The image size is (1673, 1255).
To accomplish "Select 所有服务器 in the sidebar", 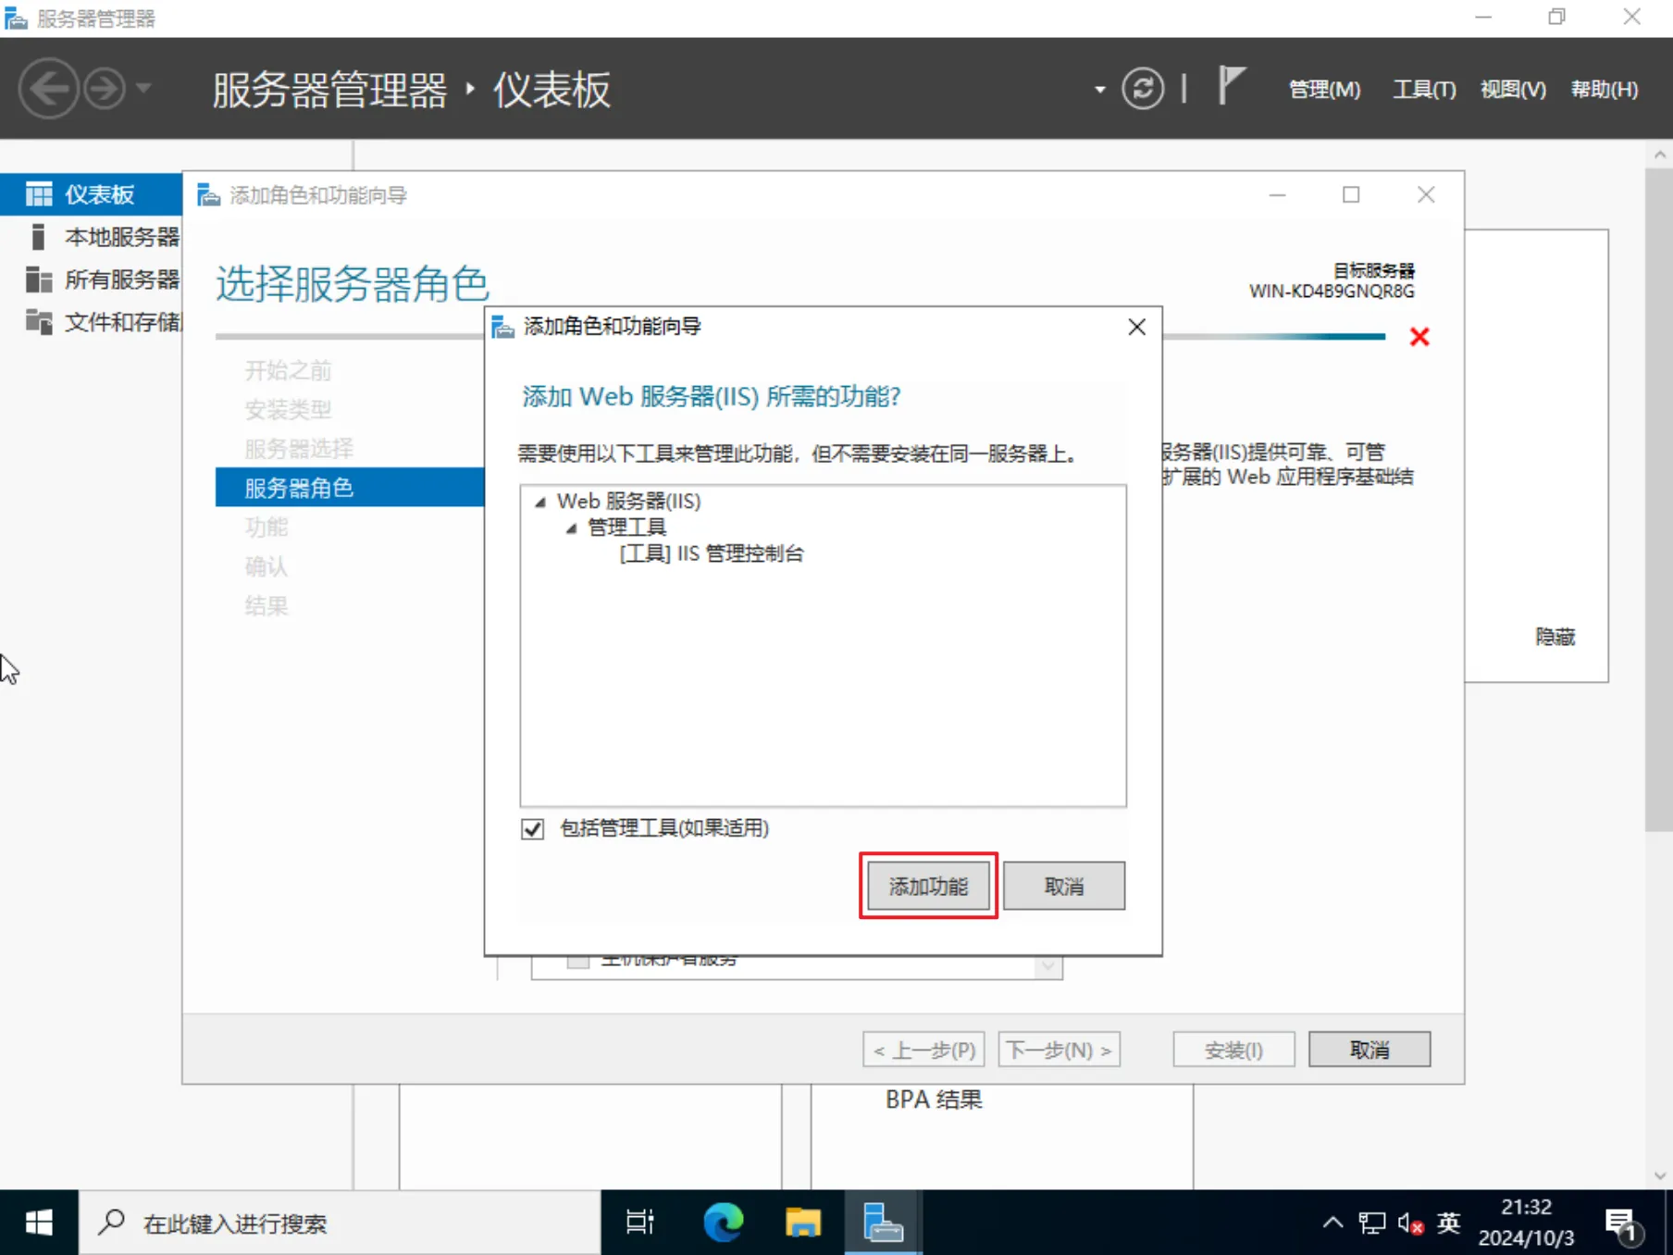I will [x=91, y=280].
